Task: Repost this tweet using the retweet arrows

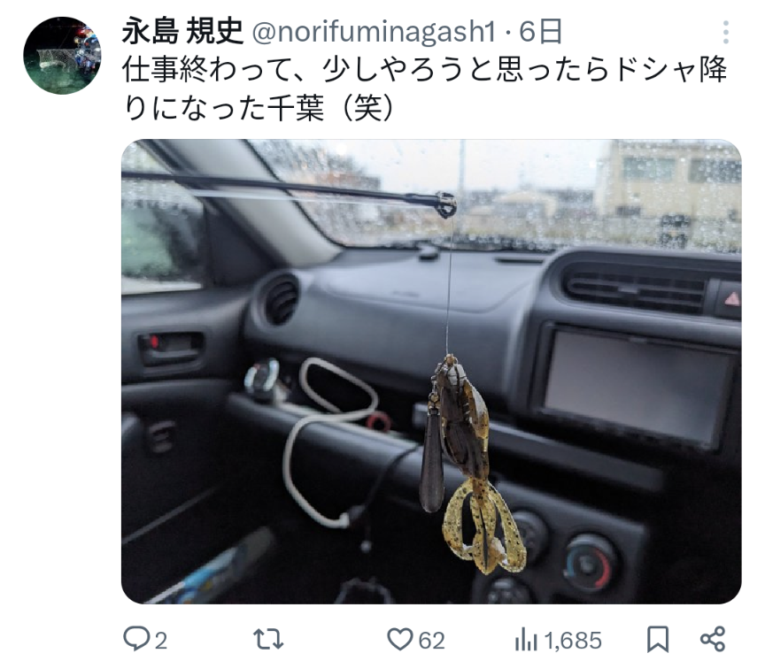Action: point(268,639)
